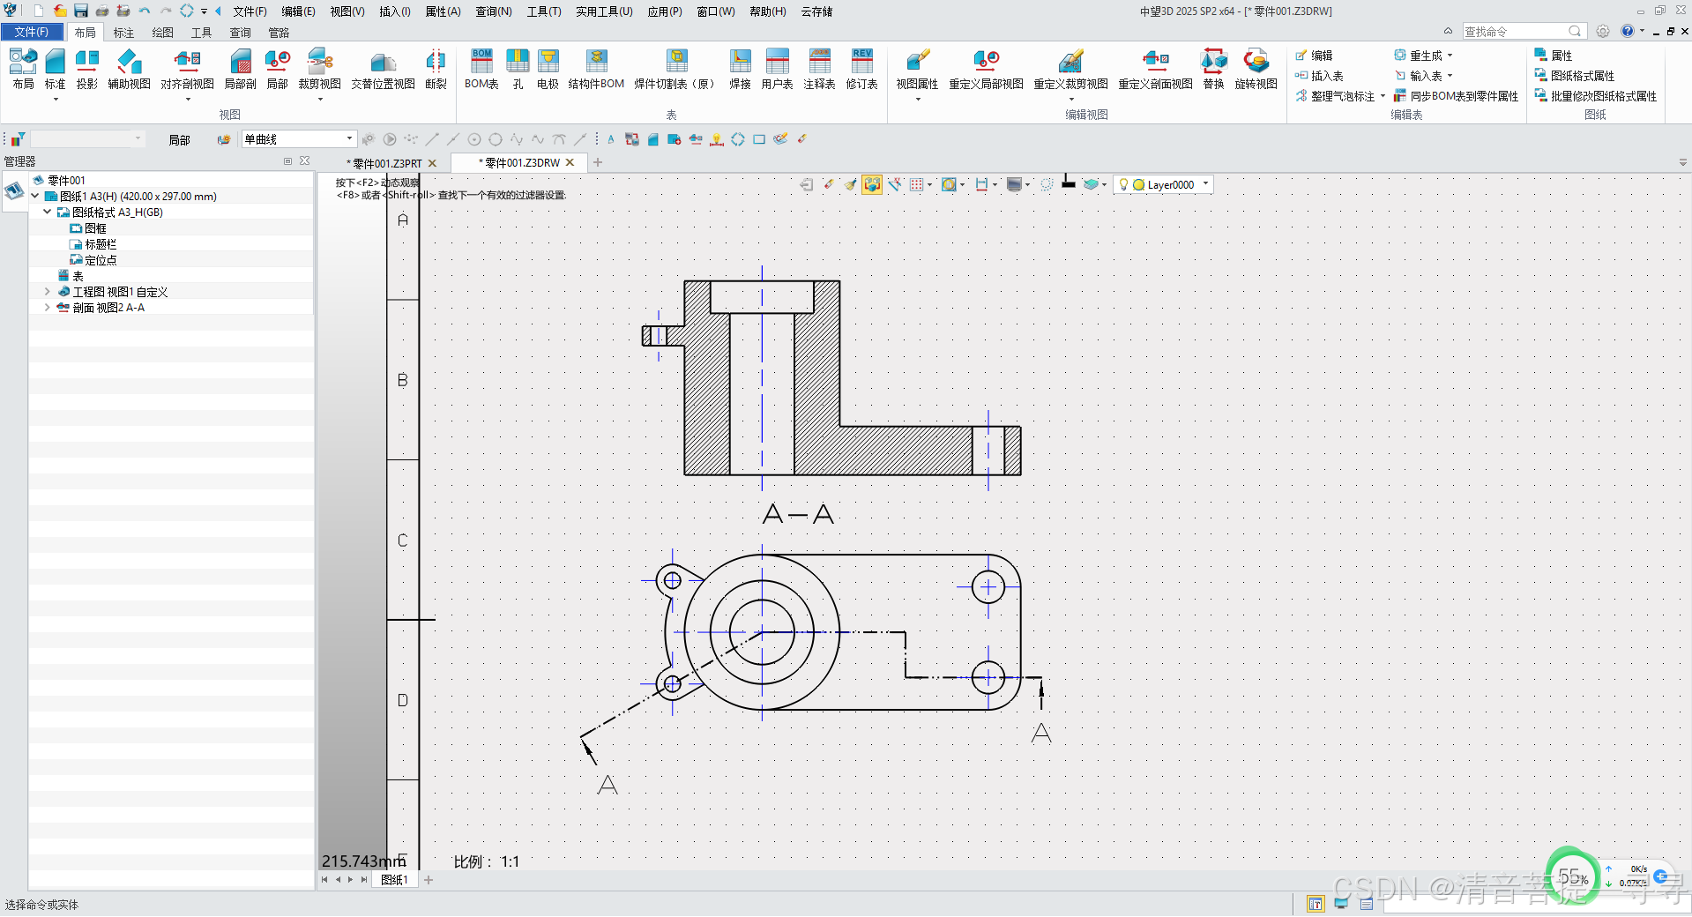Toggle the dashed circle icon in view toolbar
The width and height of the screenshot is (1692, 917).
pyautogui.click(x=1047, y=184)
